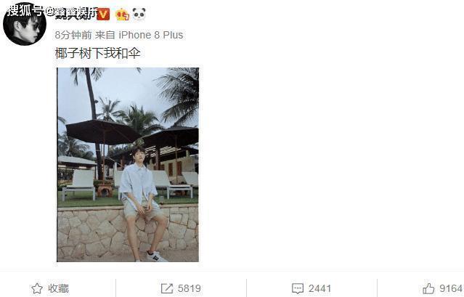Click the thumbs-up like icon

click(428, 288)
